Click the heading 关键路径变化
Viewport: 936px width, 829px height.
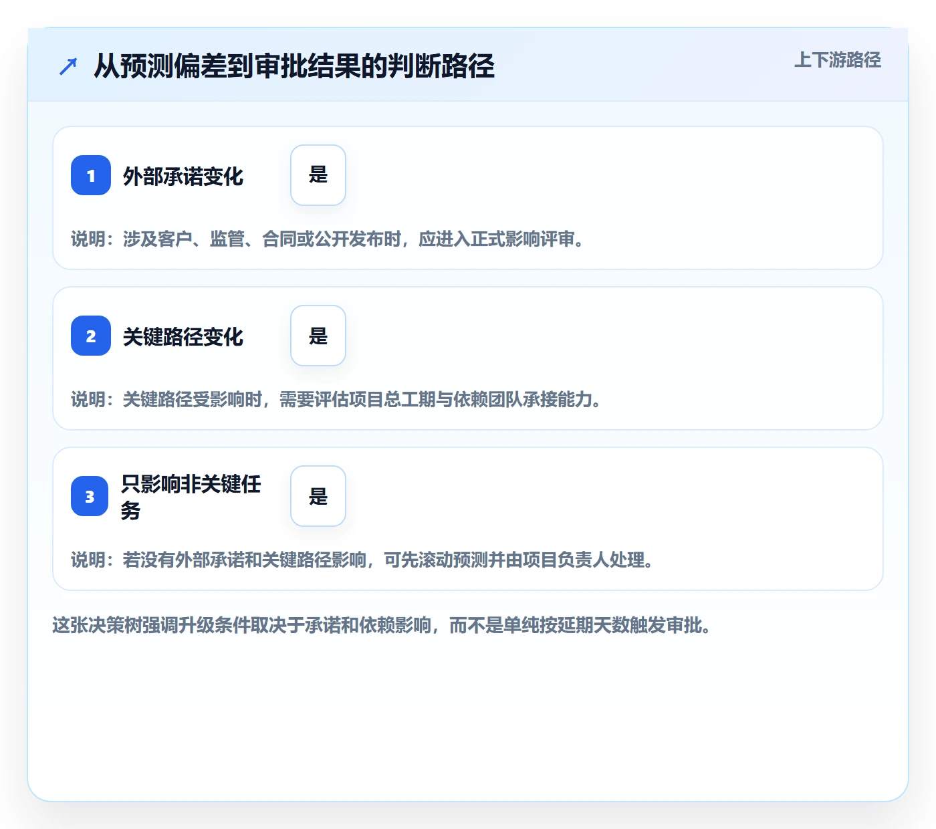pos(183,337)
